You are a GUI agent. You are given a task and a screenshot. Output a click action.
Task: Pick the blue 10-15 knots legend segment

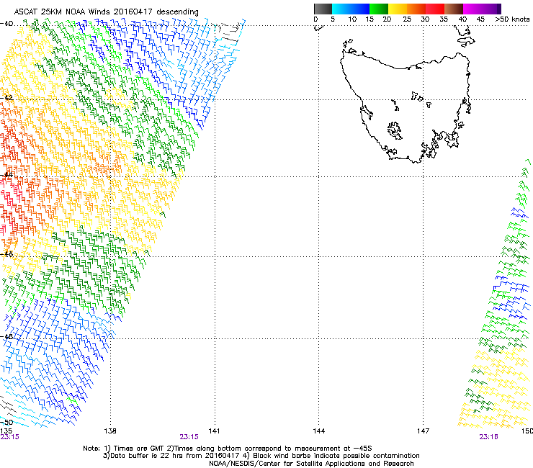point(359,9)
